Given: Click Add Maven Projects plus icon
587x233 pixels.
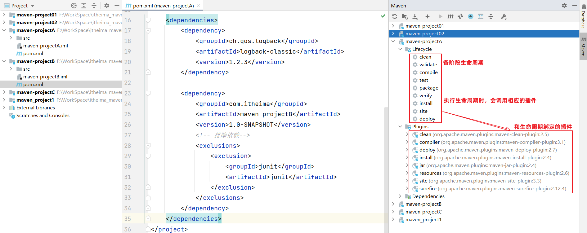Looking at the screenshot, I should coord(427,16).
